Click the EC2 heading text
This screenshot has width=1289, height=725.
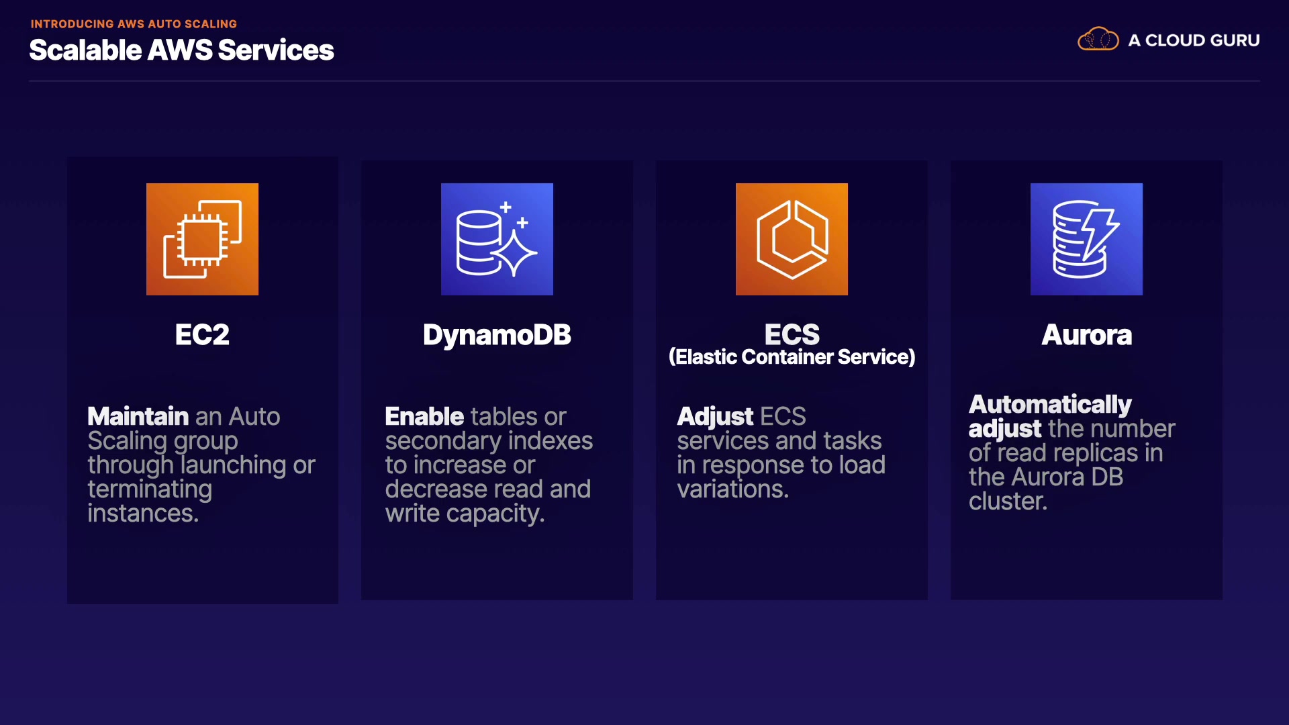point(202,334)
